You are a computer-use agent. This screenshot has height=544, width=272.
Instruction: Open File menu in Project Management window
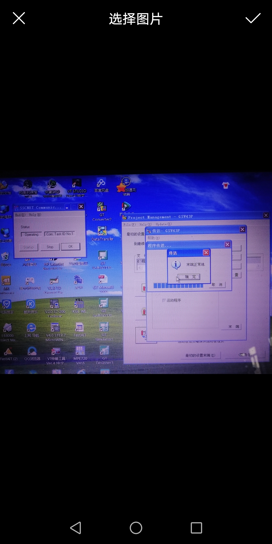pyautogui.click(x=129, y=224)
